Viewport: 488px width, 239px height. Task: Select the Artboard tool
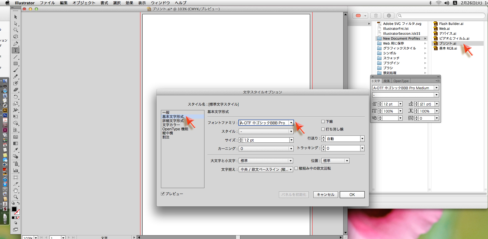pos(16,177)
